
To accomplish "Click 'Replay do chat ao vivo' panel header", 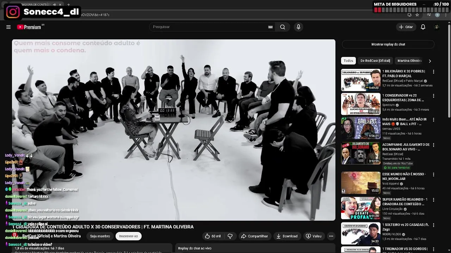I will click(x=195, y=248).
